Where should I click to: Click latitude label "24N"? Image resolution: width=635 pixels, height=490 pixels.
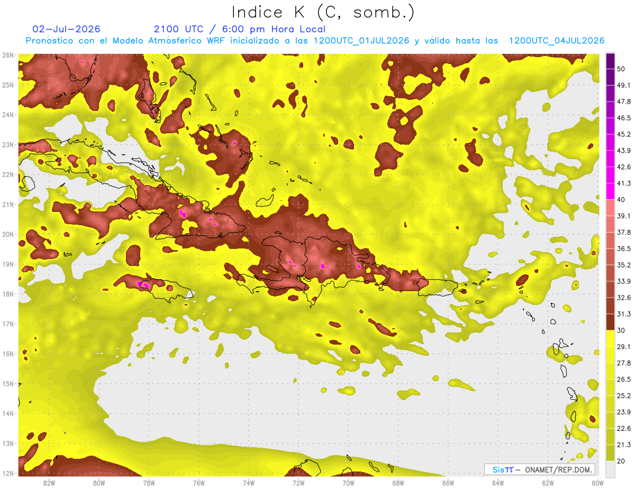point(8,115)
